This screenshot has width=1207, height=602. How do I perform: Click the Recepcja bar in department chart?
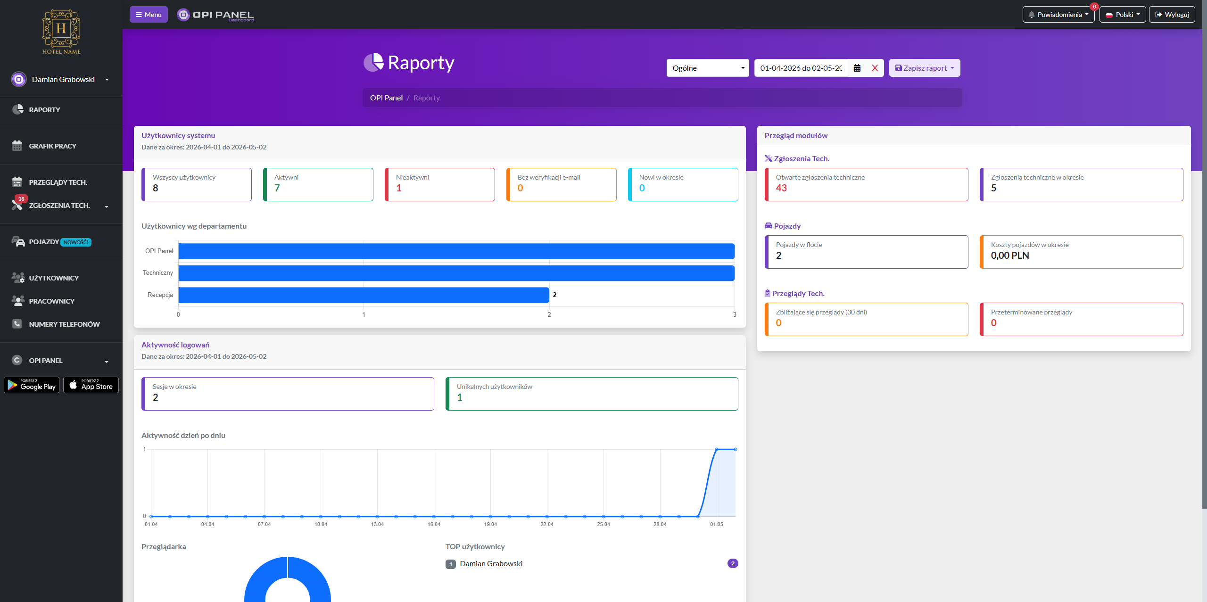(x=364, y=295)
